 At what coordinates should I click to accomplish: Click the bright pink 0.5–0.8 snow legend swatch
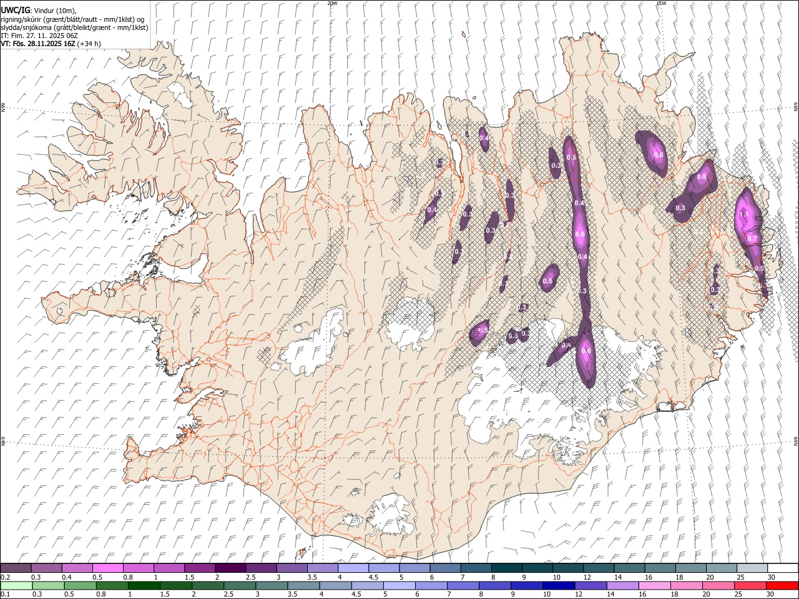click(x=107, y=568)
